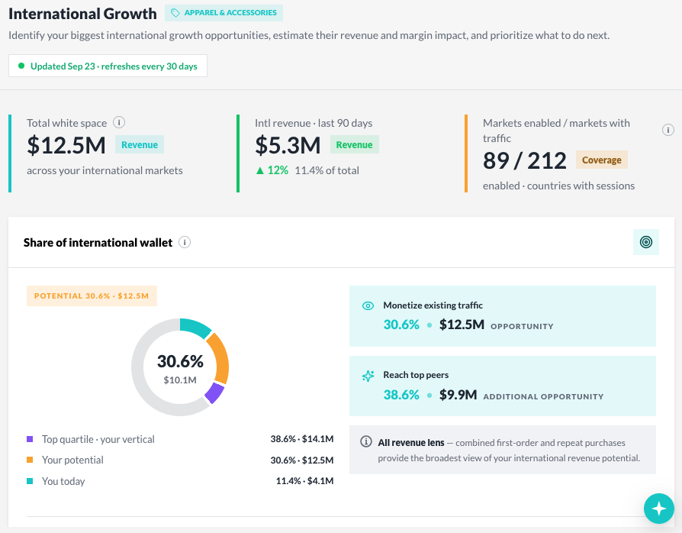Screen dimensions: 682x533
Task: Click the 'International Growth' page heading
Action: [x=82, y=14]
